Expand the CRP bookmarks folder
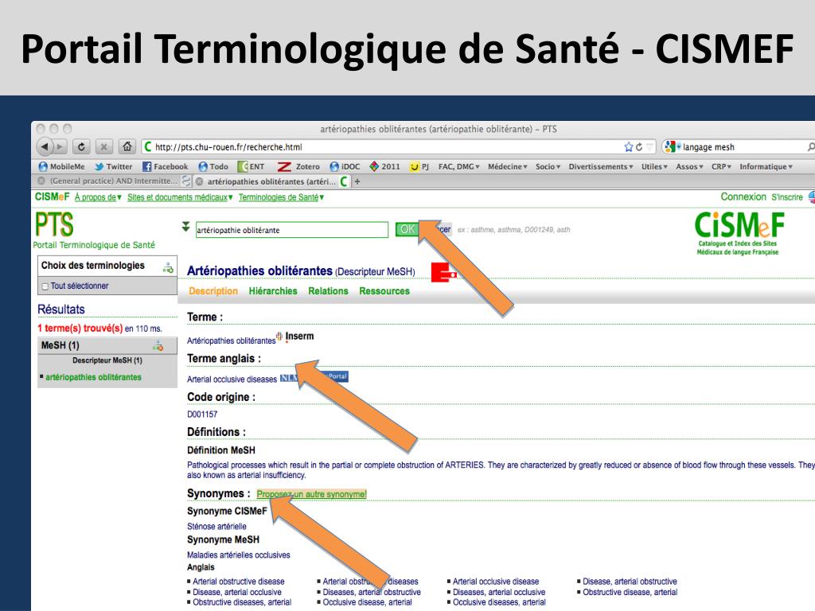815x611 pixels. pyautogui.click(x=721, y=167)
